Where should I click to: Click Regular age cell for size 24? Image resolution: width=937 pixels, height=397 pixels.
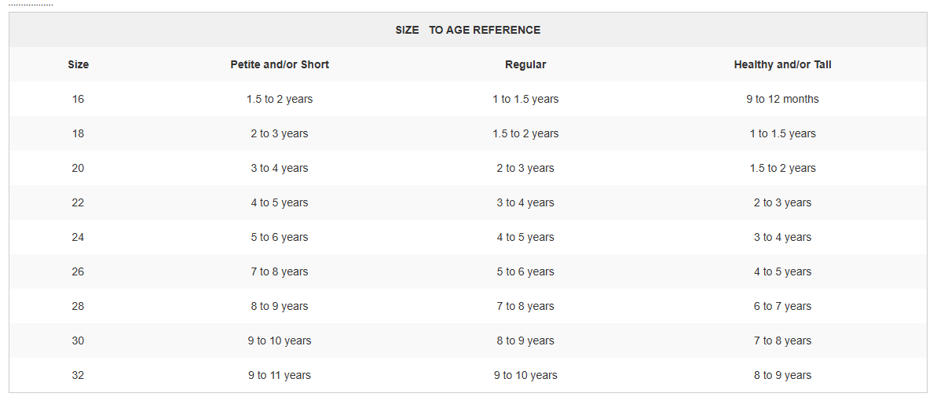coord(525,237)
